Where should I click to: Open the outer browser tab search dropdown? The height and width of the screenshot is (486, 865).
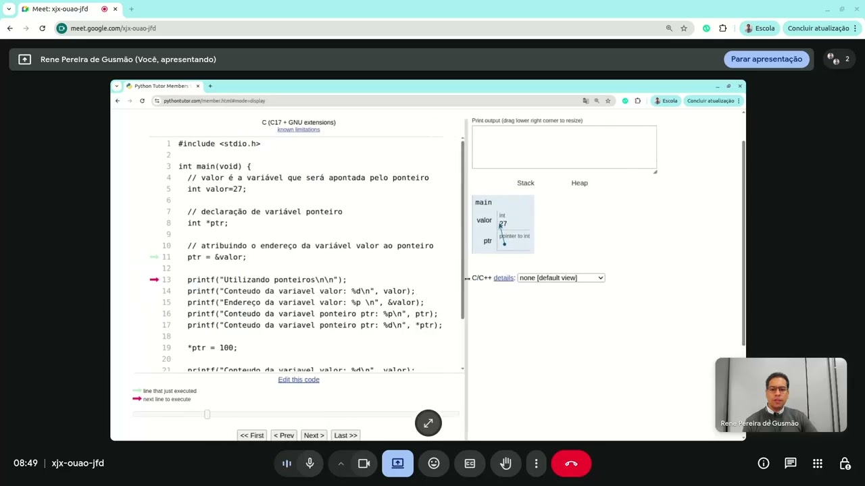tap(8, 9)
